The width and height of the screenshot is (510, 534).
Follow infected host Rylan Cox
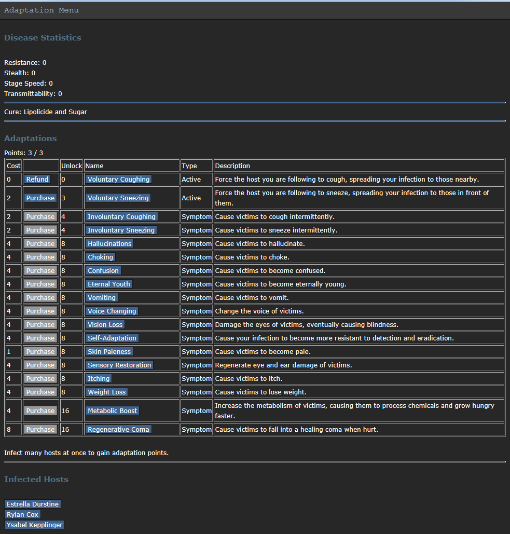[x=22, y=515]
